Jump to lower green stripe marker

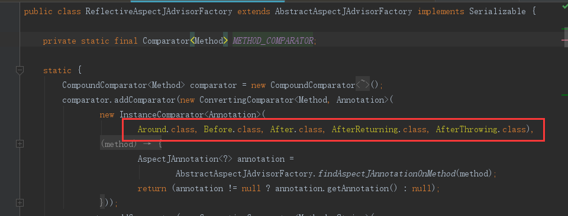[x=564, y=94]
